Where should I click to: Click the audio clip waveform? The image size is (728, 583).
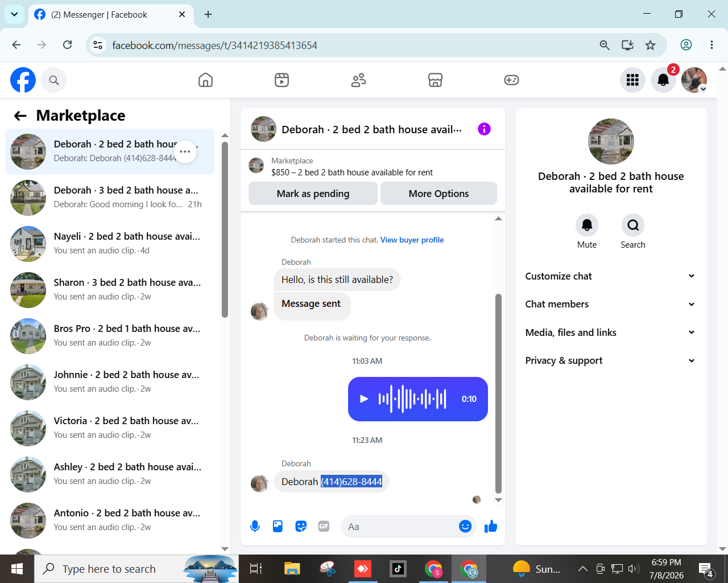pos(412,399)
